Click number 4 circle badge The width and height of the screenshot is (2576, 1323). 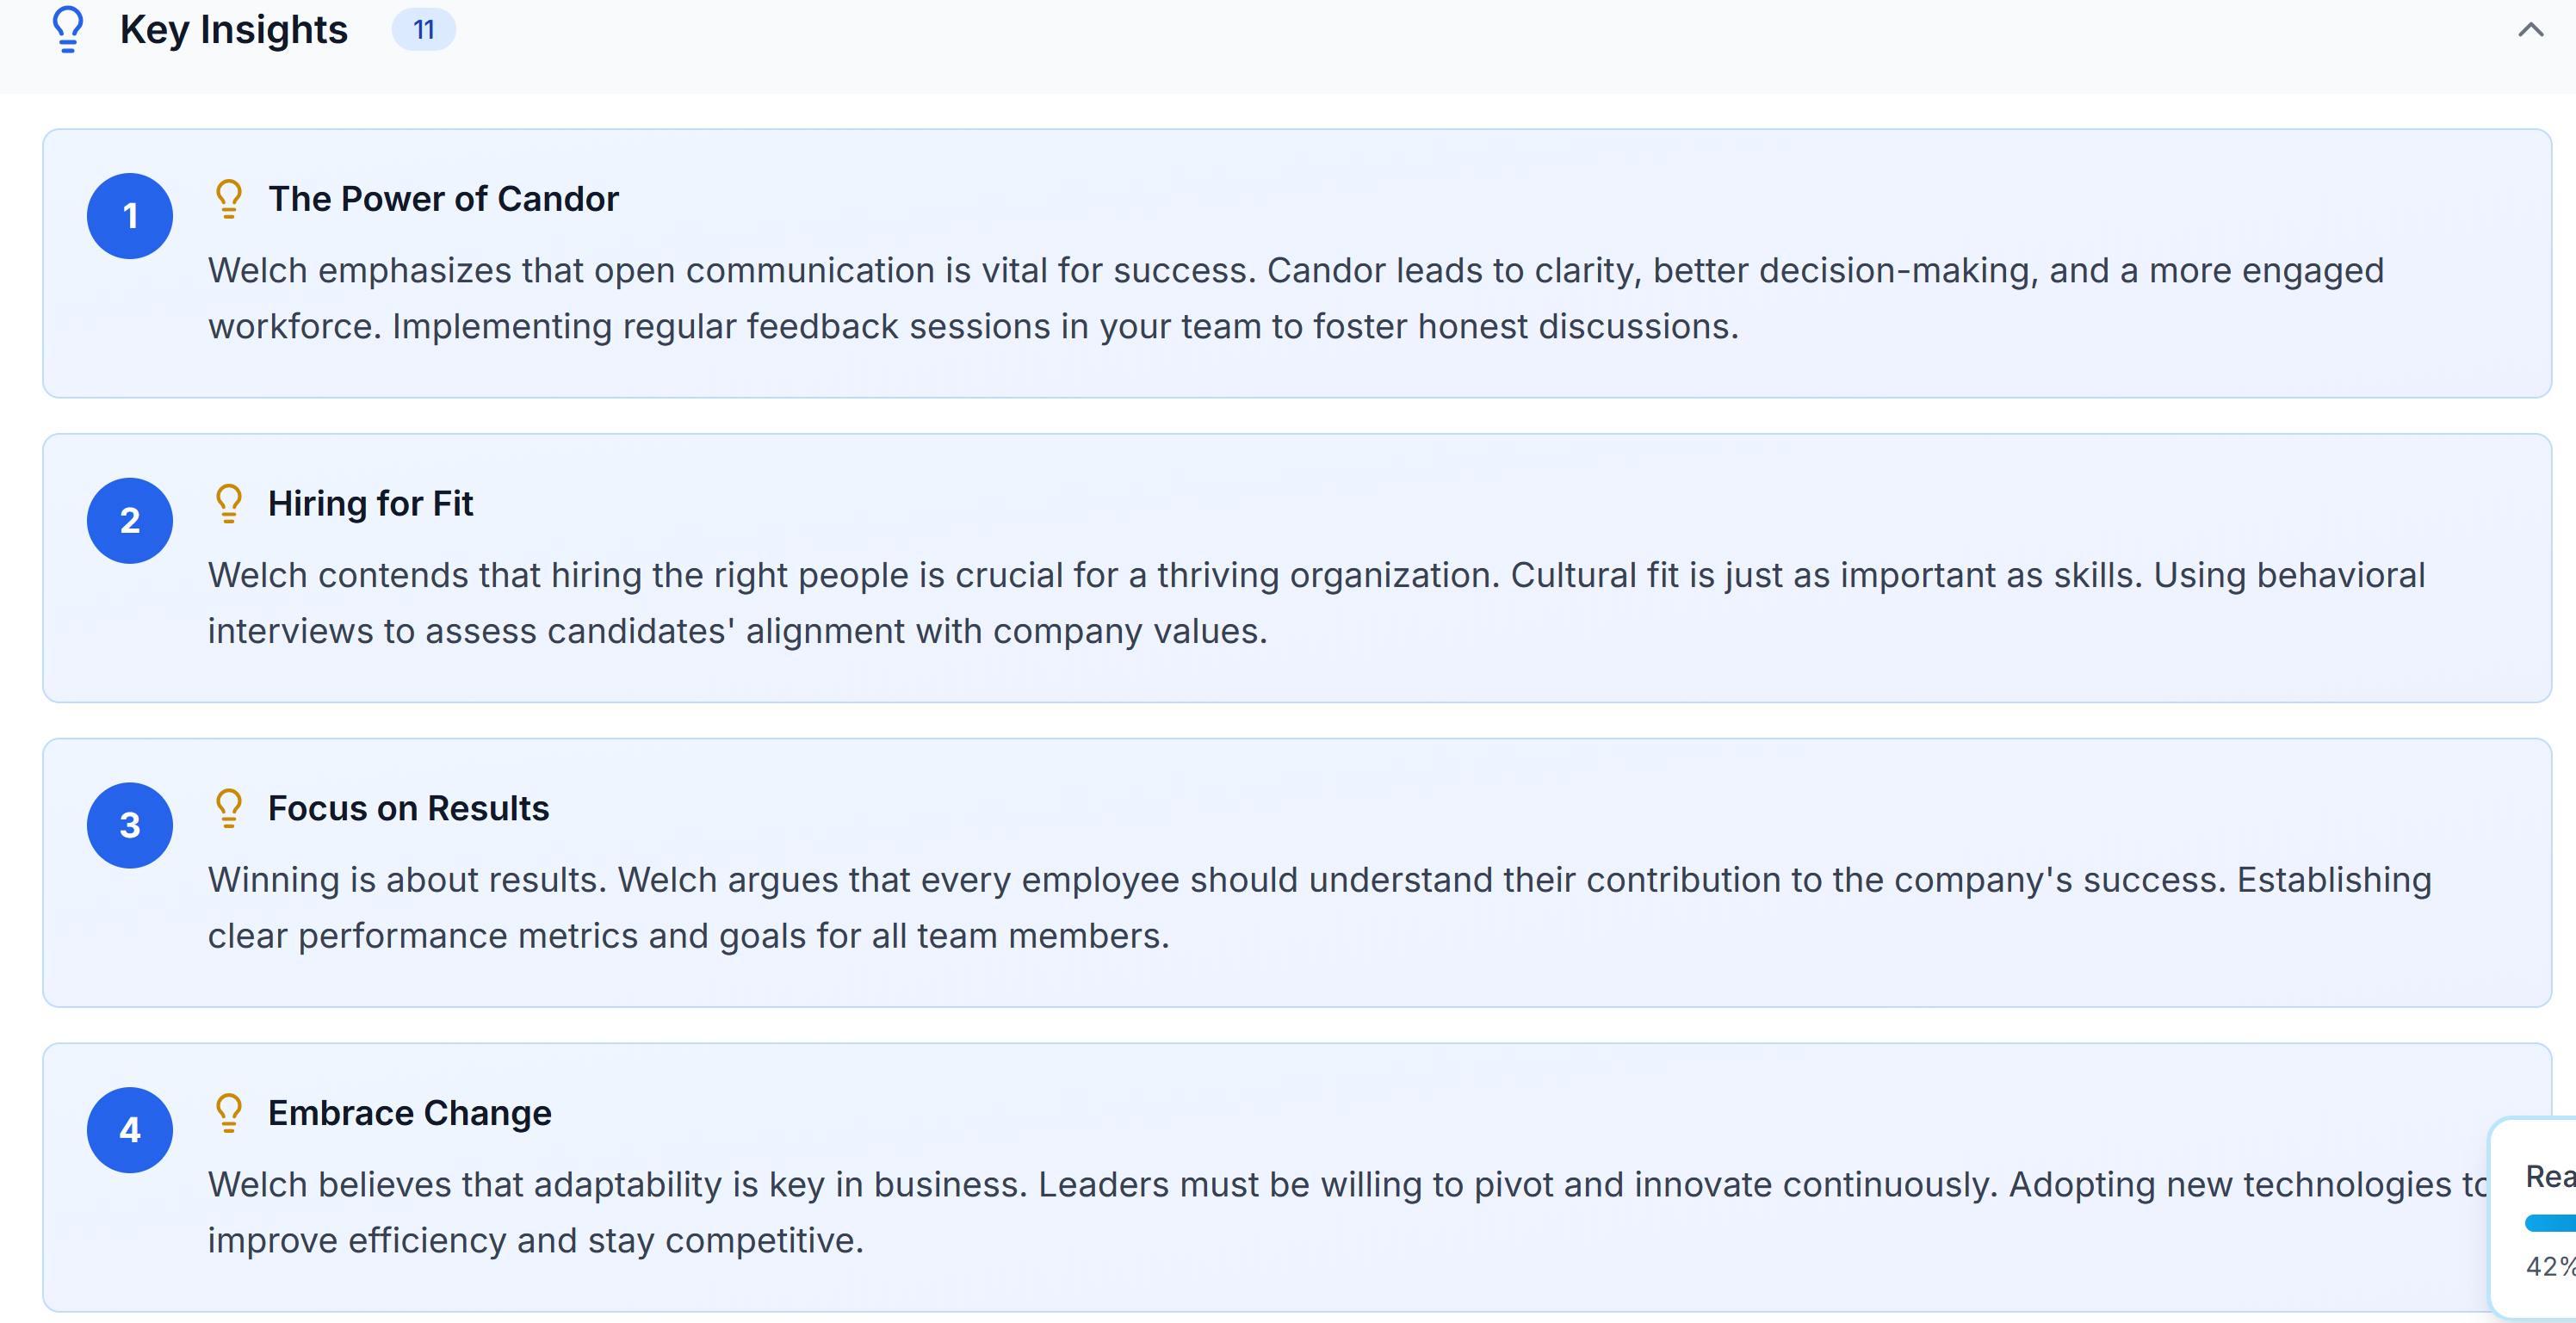click(x=130, y=1130)
